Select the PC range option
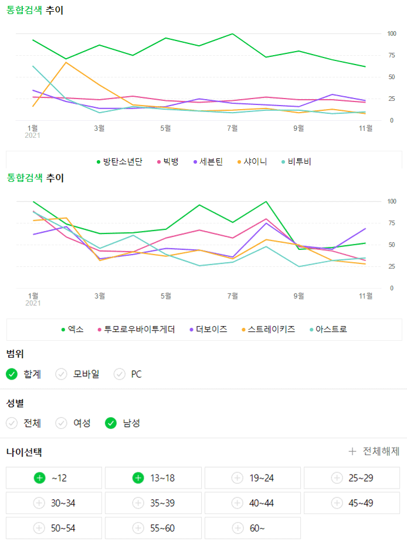 coord(128,374)
